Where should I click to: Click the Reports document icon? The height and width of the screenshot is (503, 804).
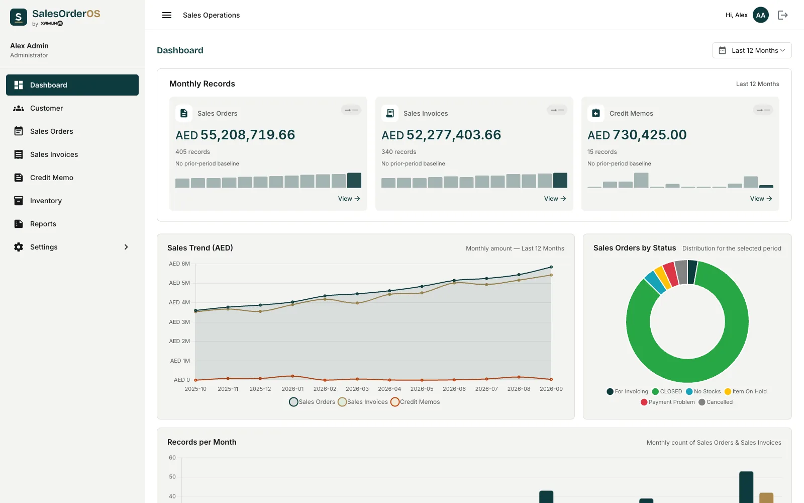[x=19, y=224]
